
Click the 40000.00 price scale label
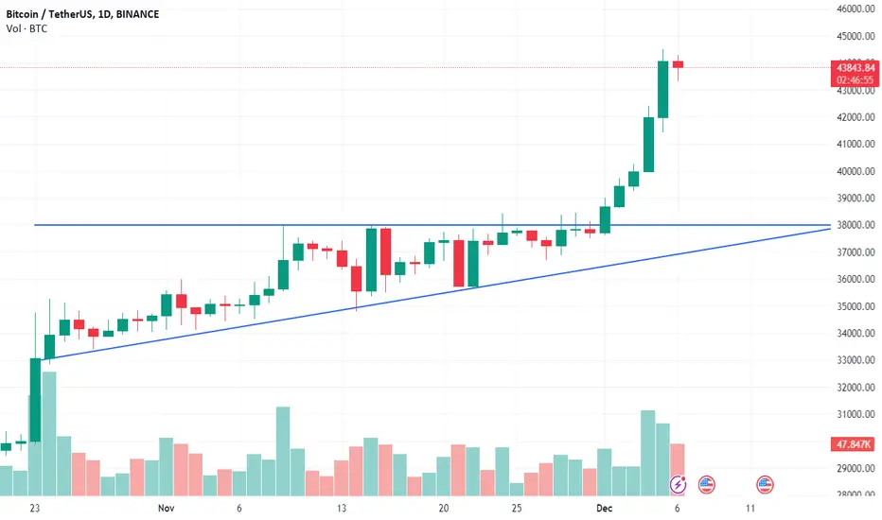point(856,171)
